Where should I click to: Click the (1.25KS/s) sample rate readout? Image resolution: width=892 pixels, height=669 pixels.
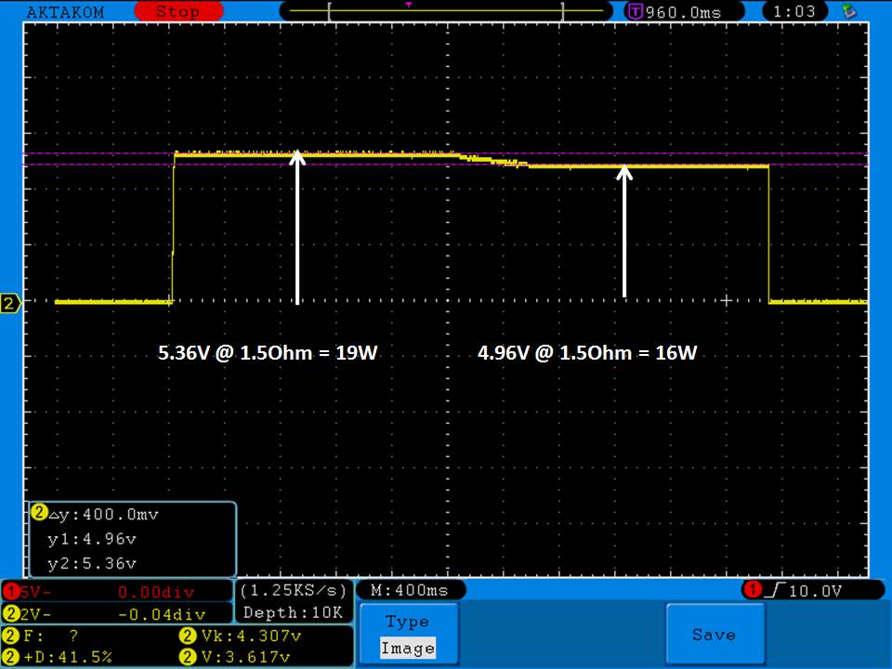pyautogui.click(x=293, y=591)
